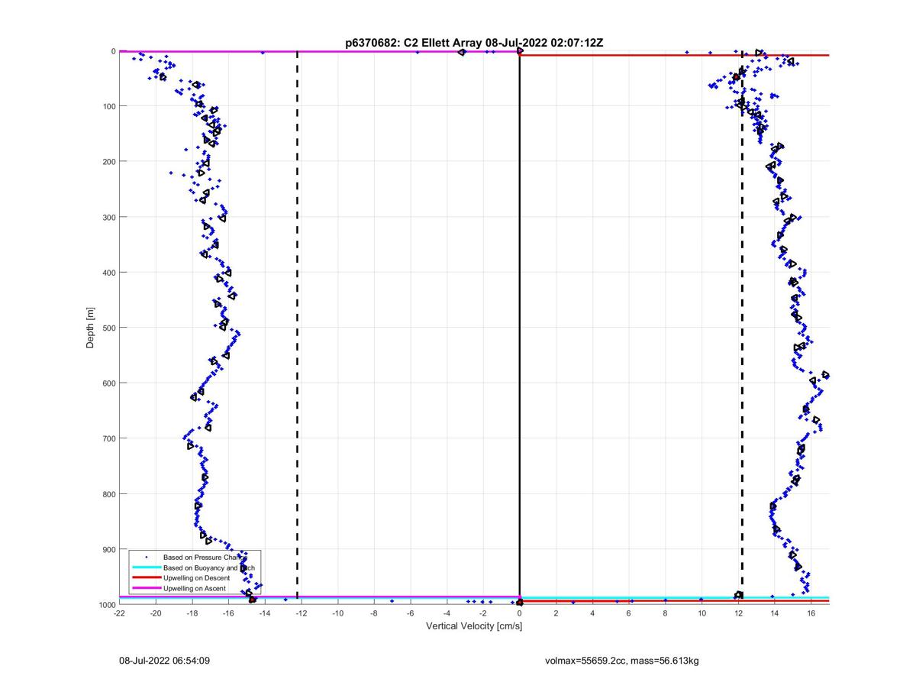Click the timestamp 08-Jul-2022 06:54:09 footer text
The width and height of the screenshot is (916, 679).
click(x=164, y=659)
